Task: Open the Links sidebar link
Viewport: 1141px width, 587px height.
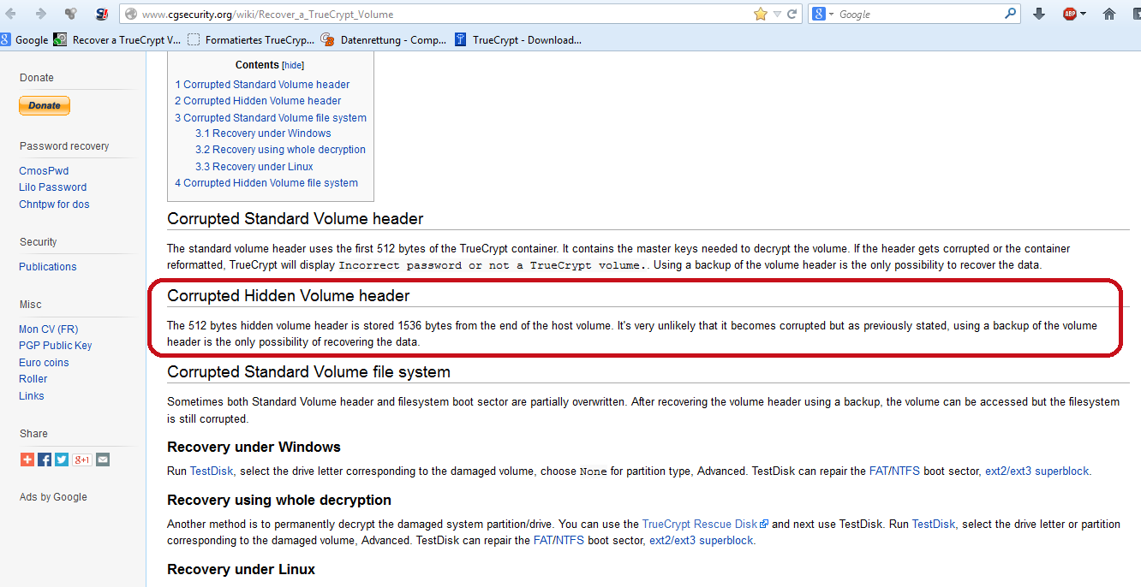Action: click(32, 396)
